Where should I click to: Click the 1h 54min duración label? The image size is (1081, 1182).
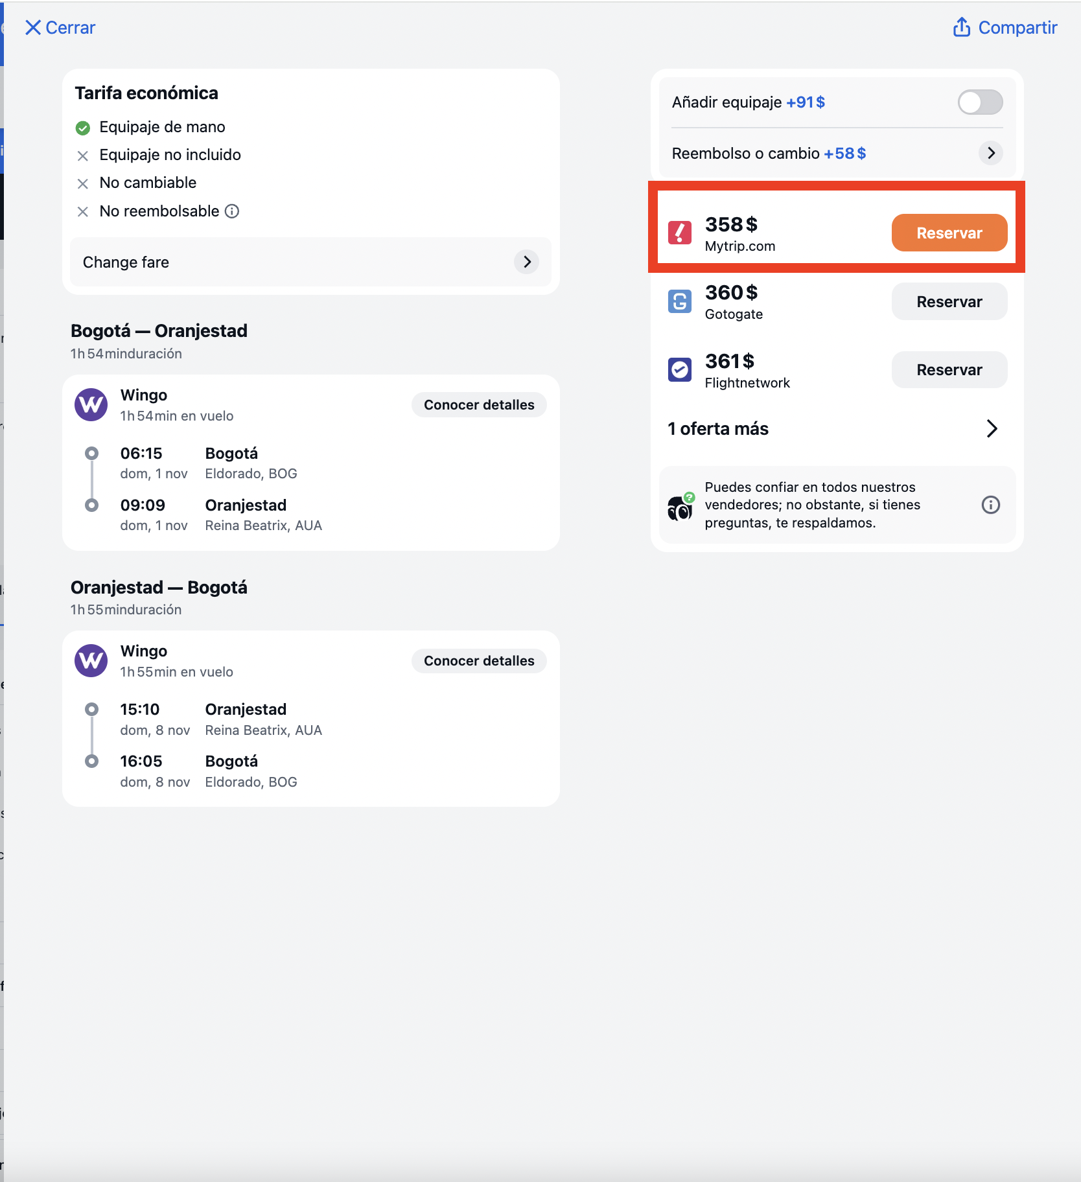[x=126, y=354]
